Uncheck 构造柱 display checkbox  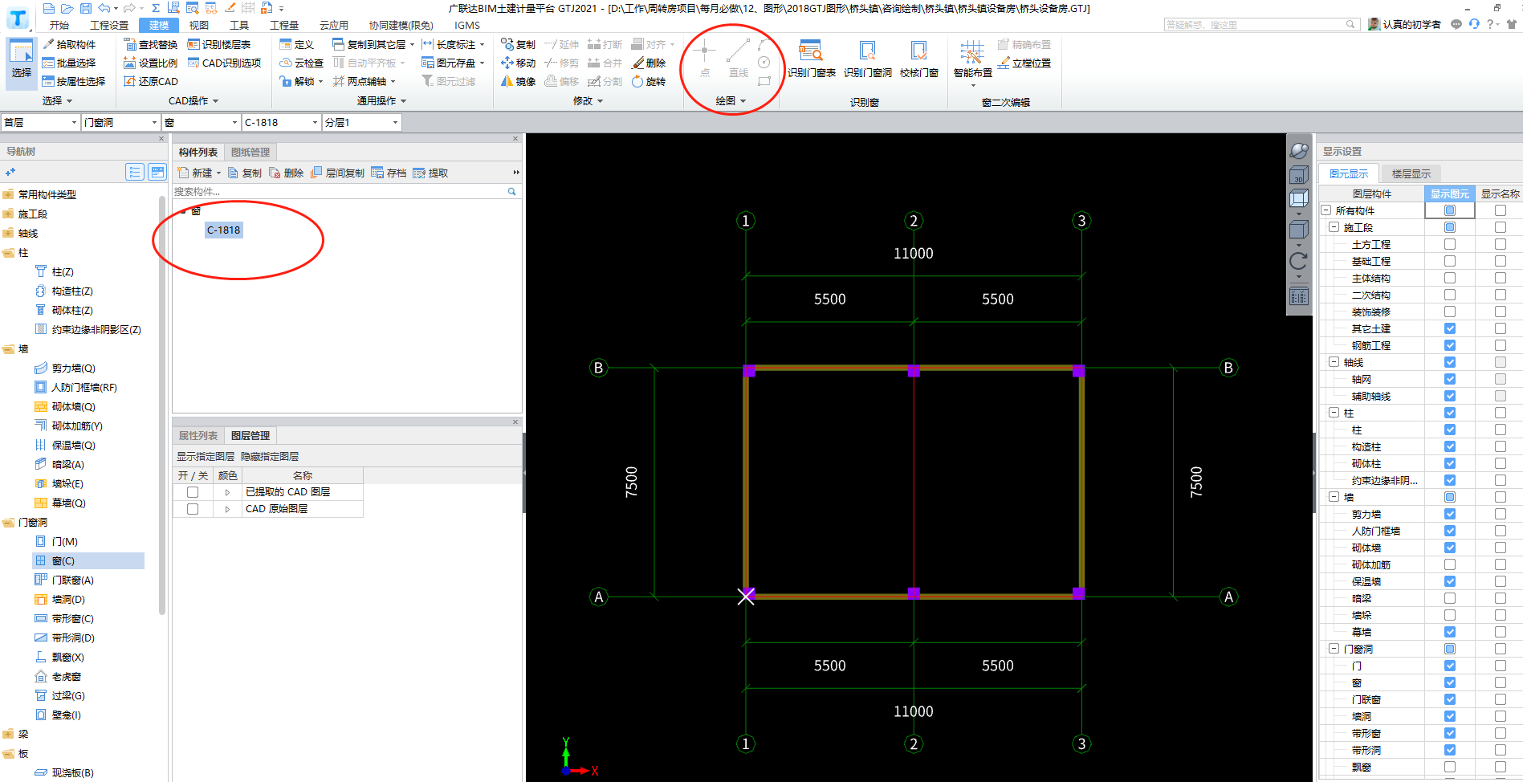1450,446
